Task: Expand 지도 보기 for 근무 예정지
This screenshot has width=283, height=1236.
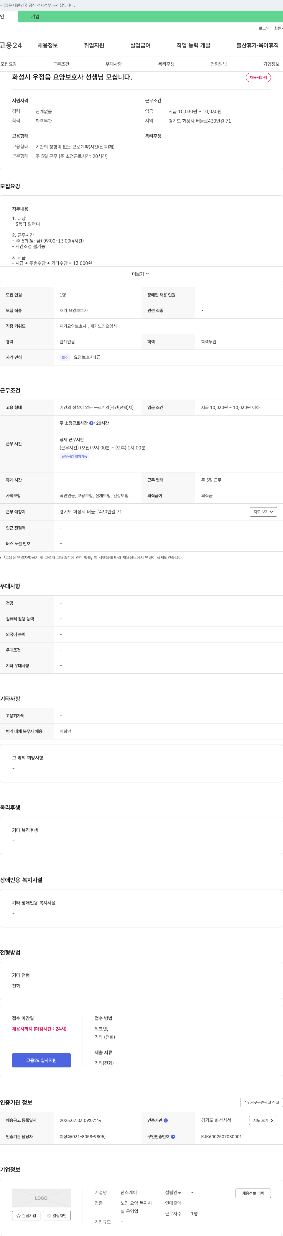Action: pos(263,512)
